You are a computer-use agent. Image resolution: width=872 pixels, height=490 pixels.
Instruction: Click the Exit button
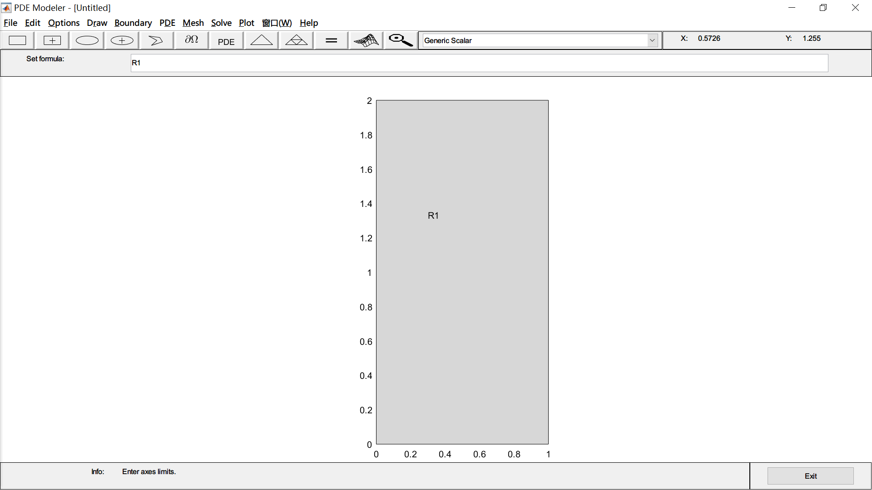pos(810,475)
